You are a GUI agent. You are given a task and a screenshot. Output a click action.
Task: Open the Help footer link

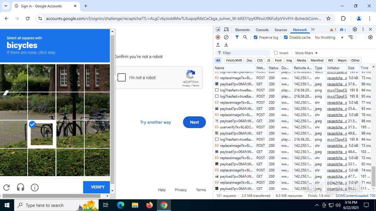[162, 190]
